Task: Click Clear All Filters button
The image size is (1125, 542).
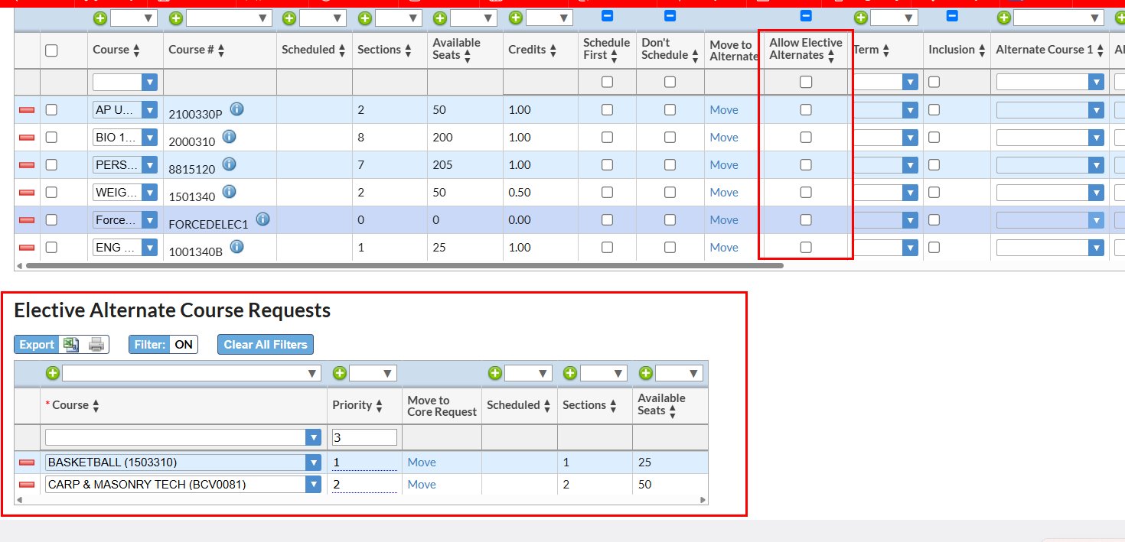Action: (x=266, y=345)
